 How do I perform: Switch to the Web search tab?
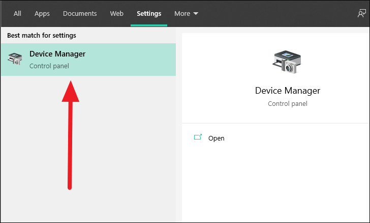click(x=116, y=13)
